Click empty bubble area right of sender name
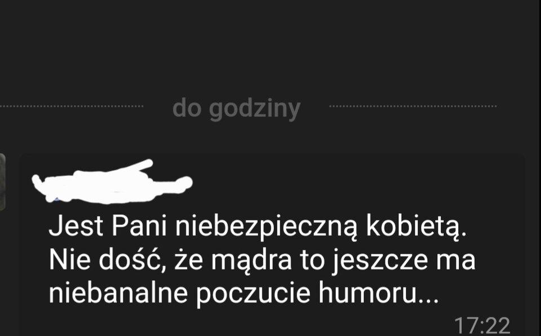This screenshot has height=336, width=541. tap(356, 182)
